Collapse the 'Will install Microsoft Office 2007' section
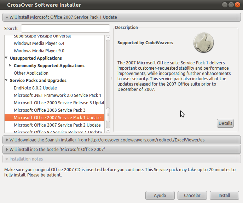Screen dimensions: 243x203 7,17
